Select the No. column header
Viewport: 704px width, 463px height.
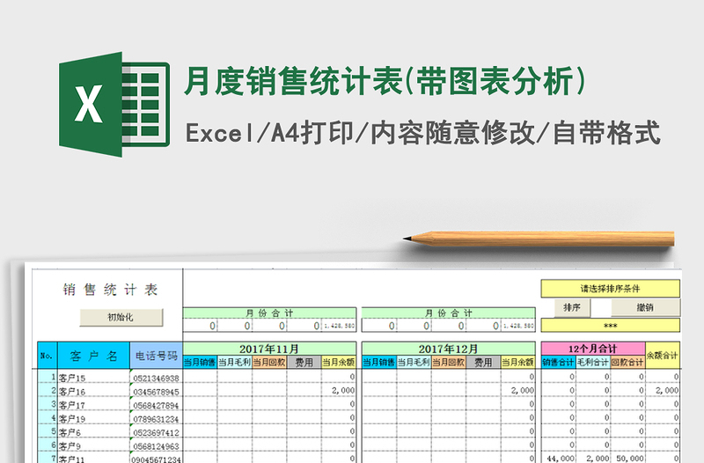tap(48, 356)
